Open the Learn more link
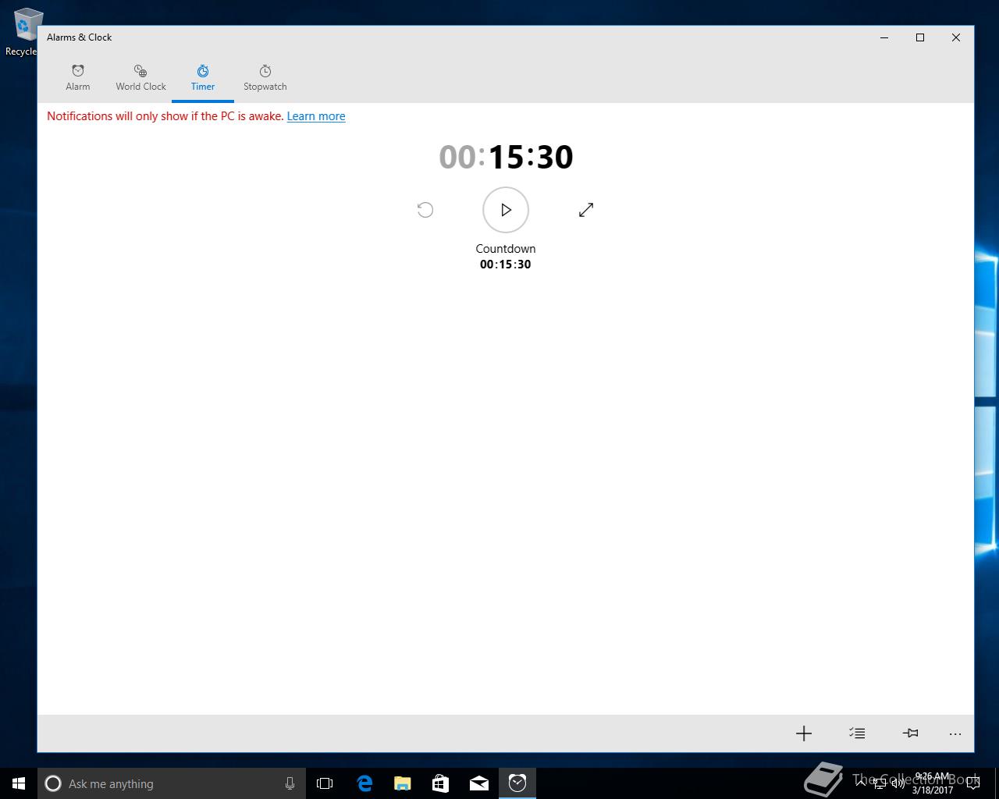The image size is (999, 799). [x=316, y=116]
